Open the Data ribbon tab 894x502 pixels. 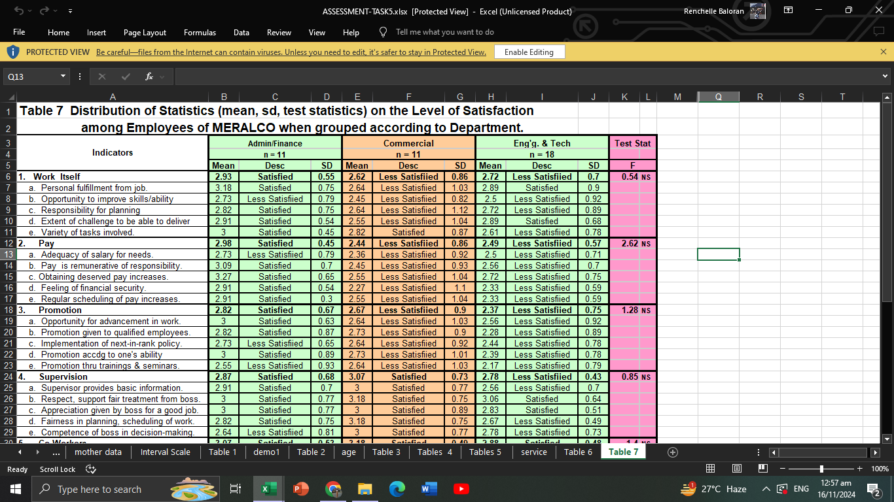click(241, 32)
